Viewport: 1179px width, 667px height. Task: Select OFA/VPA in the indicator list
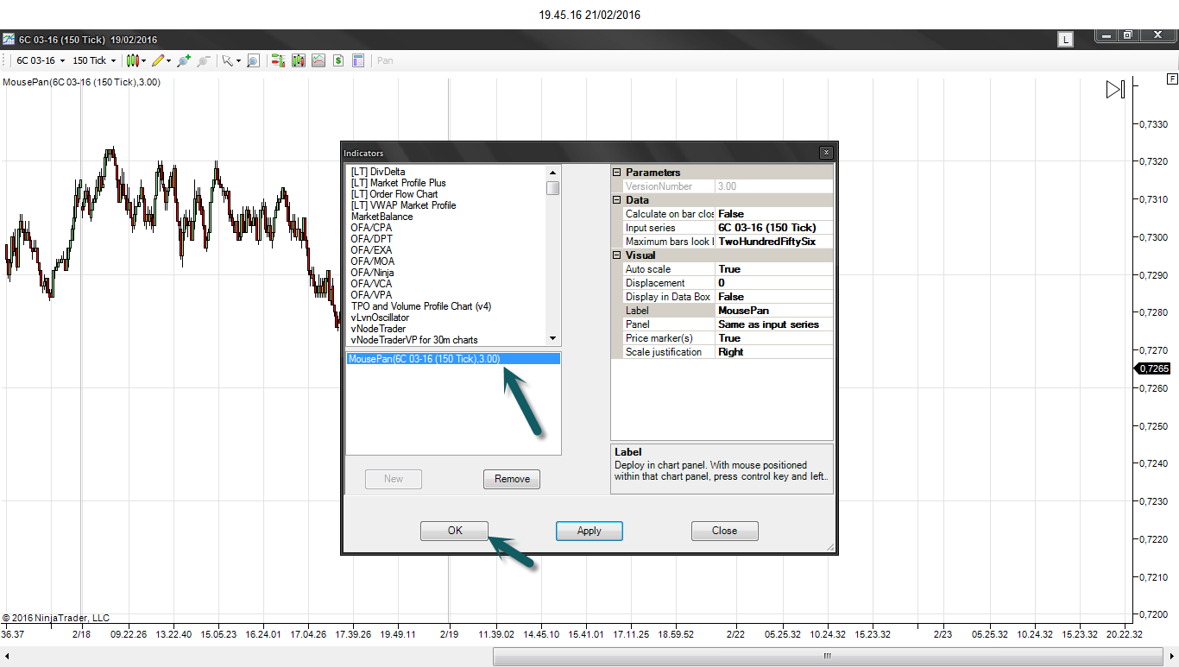click(x=371, y=295)
